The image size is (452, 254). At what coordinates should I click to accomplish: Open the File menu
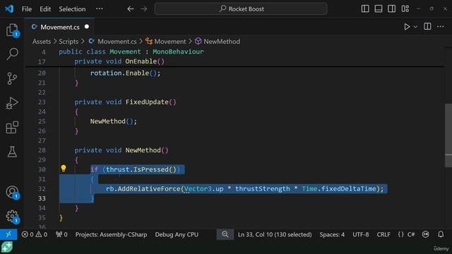pos(27,9)
